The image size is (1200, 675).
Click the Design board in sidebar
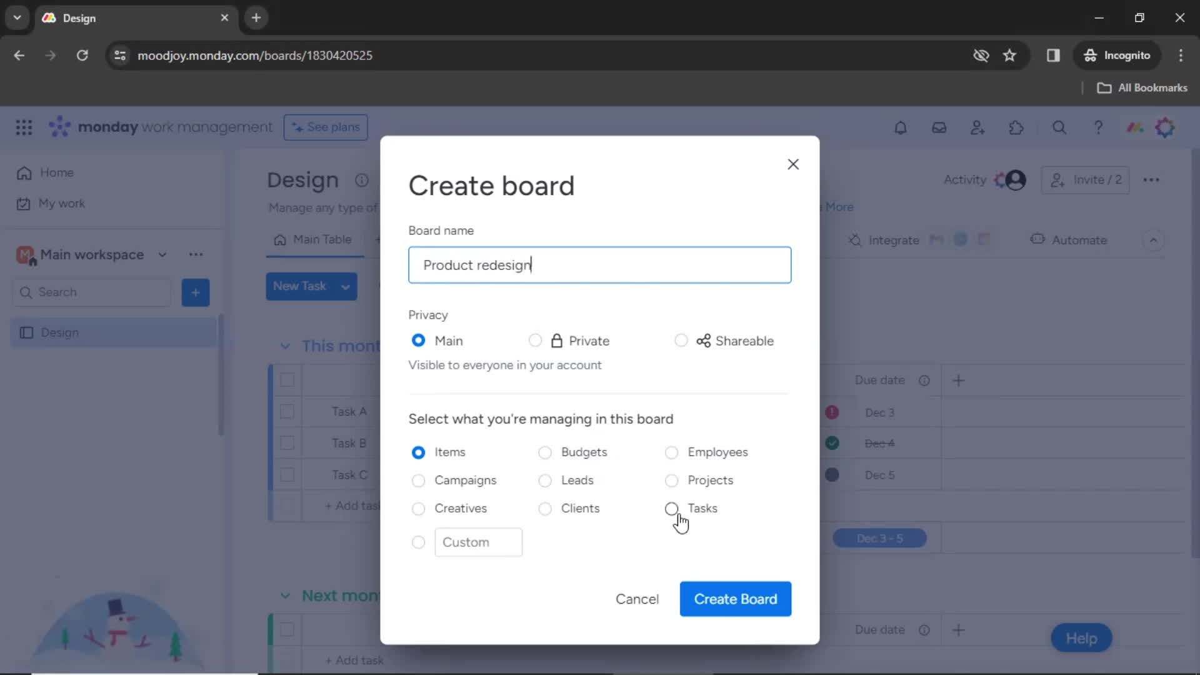click(59, 331)
